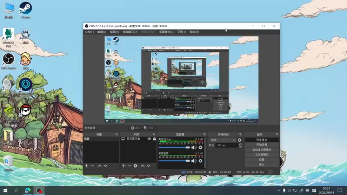
Task: Select the Recycle Bin desktop icon
Action: [8, 163]
